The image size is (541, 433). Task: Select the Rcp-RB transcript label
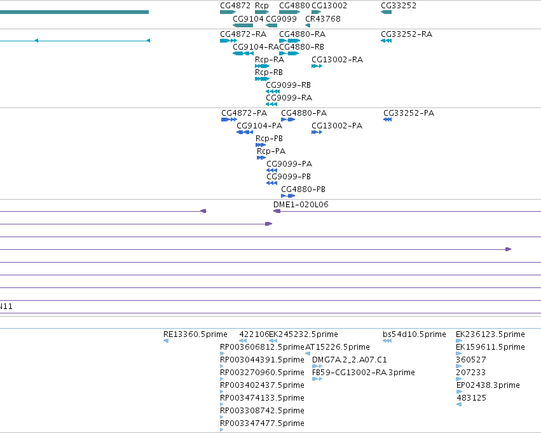269,72
